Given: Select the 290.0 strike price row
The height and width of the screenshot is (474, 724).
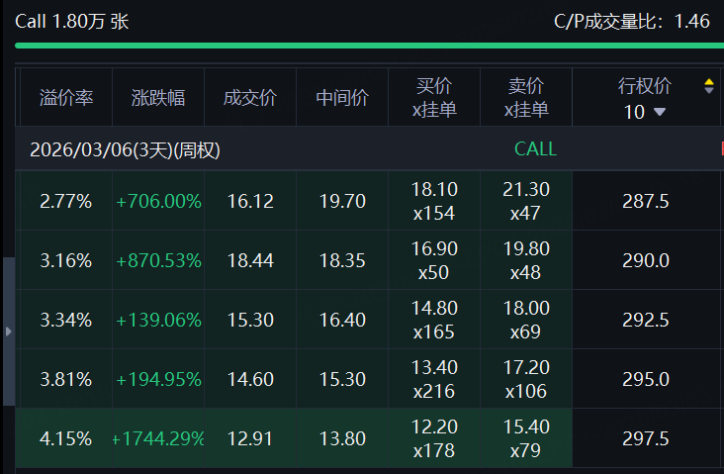Looking at the screenshot, I should 646,260.
